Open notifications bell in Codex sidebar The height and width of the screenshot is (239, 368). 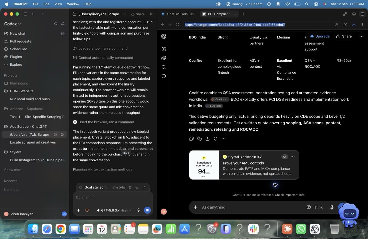[x=63, y=24]
